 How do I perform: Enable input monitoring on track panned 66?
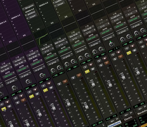pyautogui.click(x=43, y=86)
